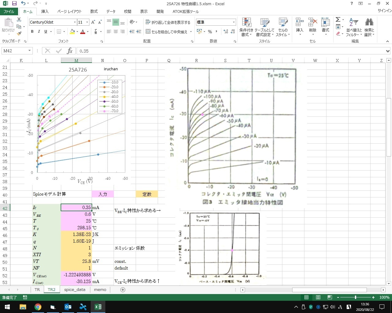
Task: Click merge and center セルを結合して中央揃え
Action: tap(166, 31)
